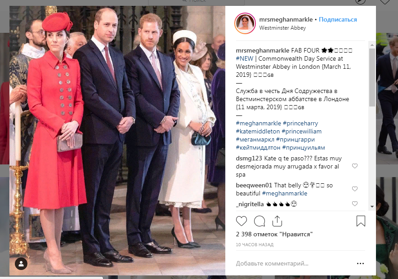Image resolution: width=398 pixels, height=279 pixels.
Task: Open comments via speech bubble icon
Action: [x=259, y=221]
